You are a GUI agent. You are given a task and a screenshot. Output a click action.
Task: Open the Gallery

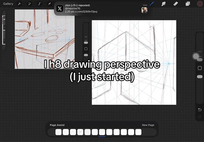coord(8,4)
